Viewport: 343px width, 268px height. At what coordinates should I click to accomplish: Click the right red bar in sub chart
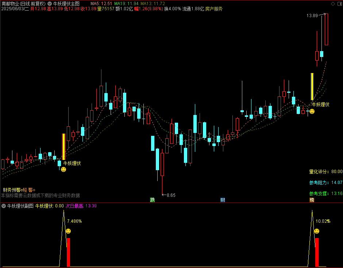(317, 252)
